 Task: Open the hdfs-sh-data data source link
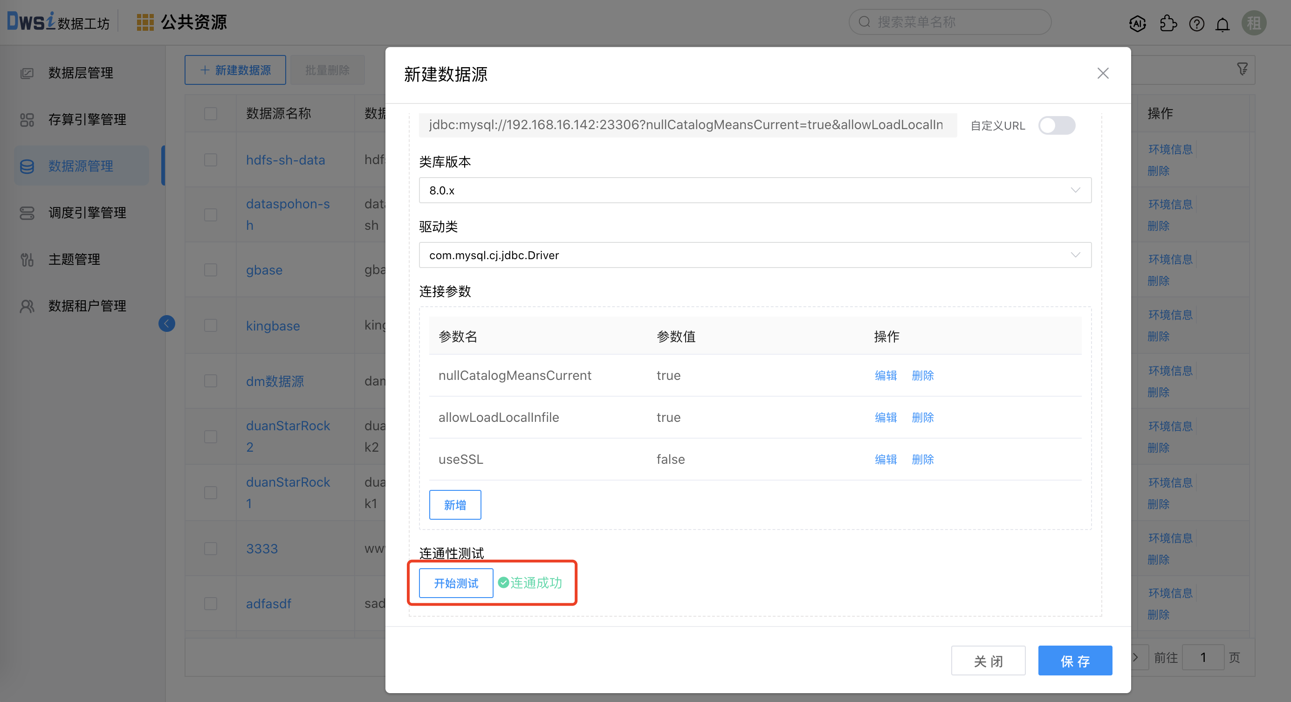pyautogui.click(x=286, y=160)
